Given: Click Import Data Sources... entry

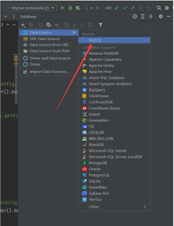Looking at the screenshot, I should [49, 71].
